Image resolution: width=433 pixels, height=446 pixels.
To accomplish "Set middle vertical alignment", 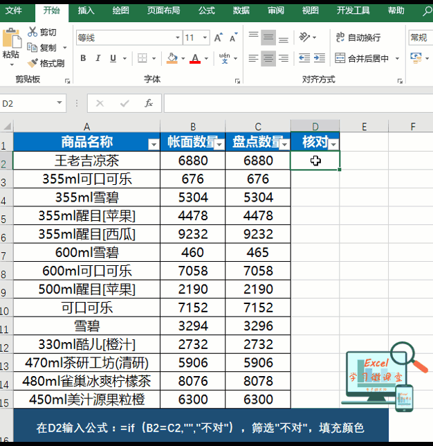I will click(x=268, y=37).
